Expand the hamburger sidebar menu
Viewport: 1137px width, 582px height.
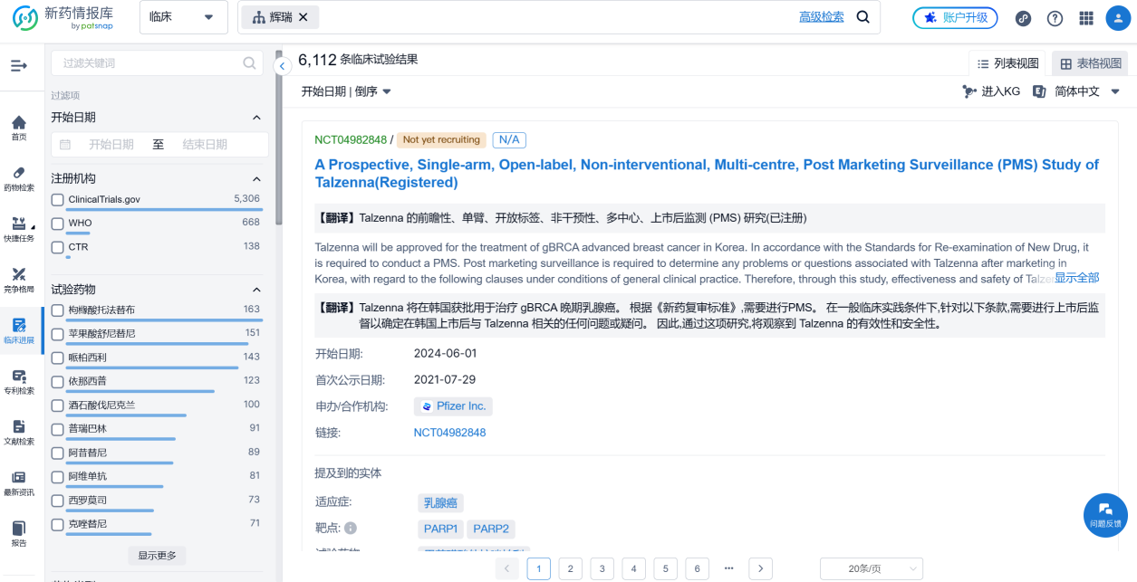(19, 66)
